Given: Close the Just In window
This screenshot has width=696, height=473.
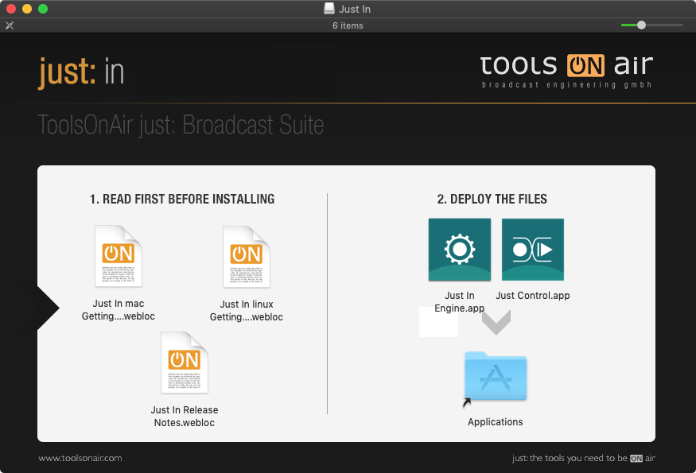Looking at the screenshot, I should click(x=11, y=9).
